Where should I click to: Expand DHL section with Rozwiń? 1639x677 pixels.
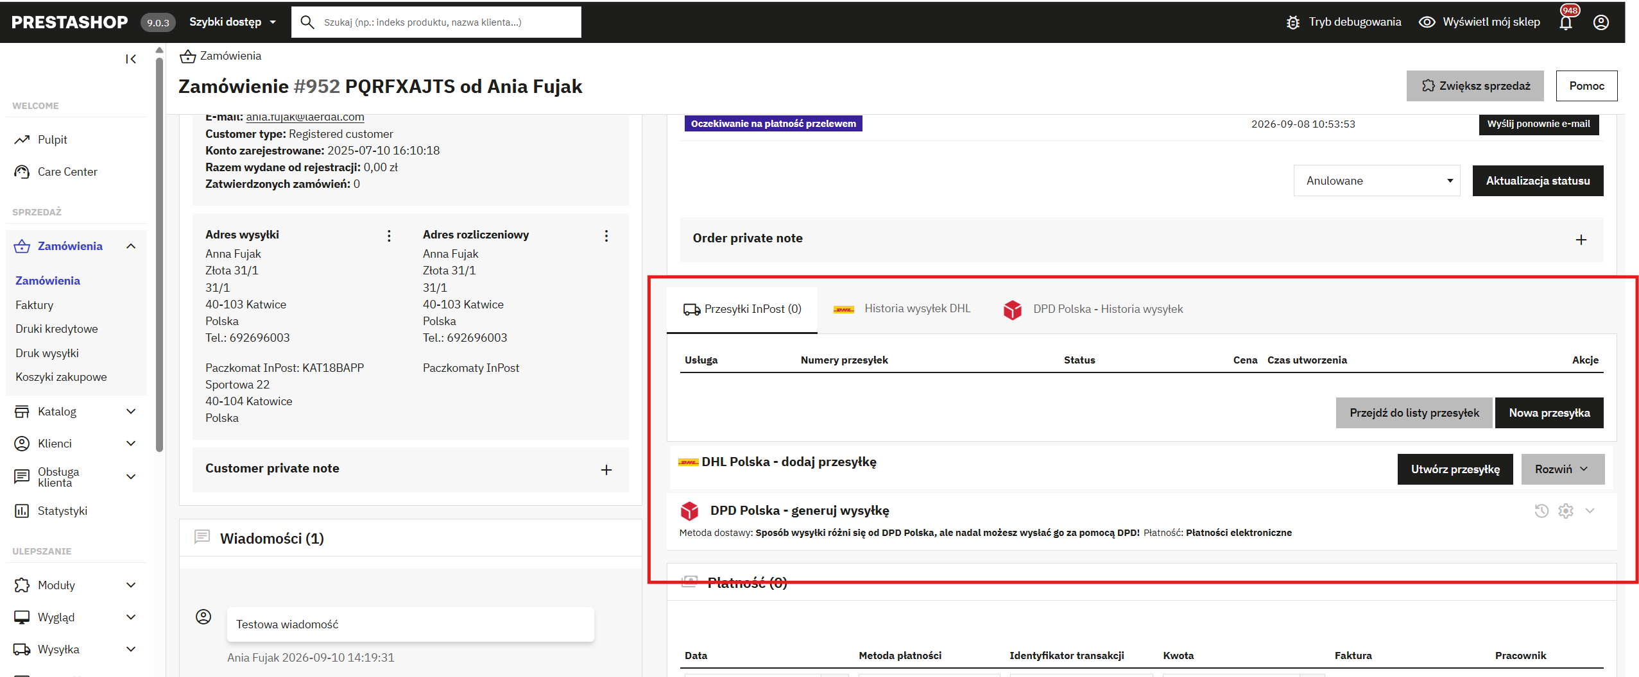click(1563, 469)
